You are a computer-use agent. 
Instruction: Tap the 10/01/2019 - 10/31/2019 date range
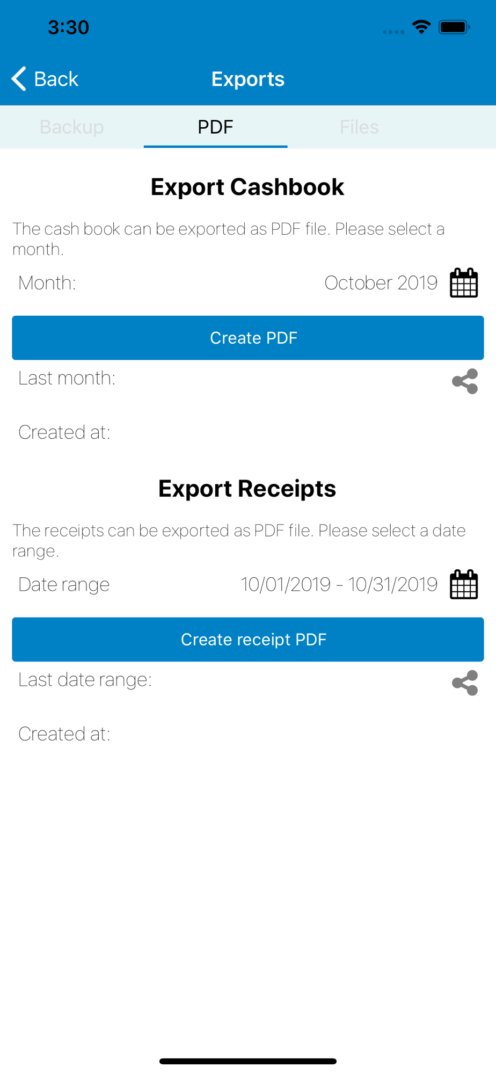[x=339, y=584]
